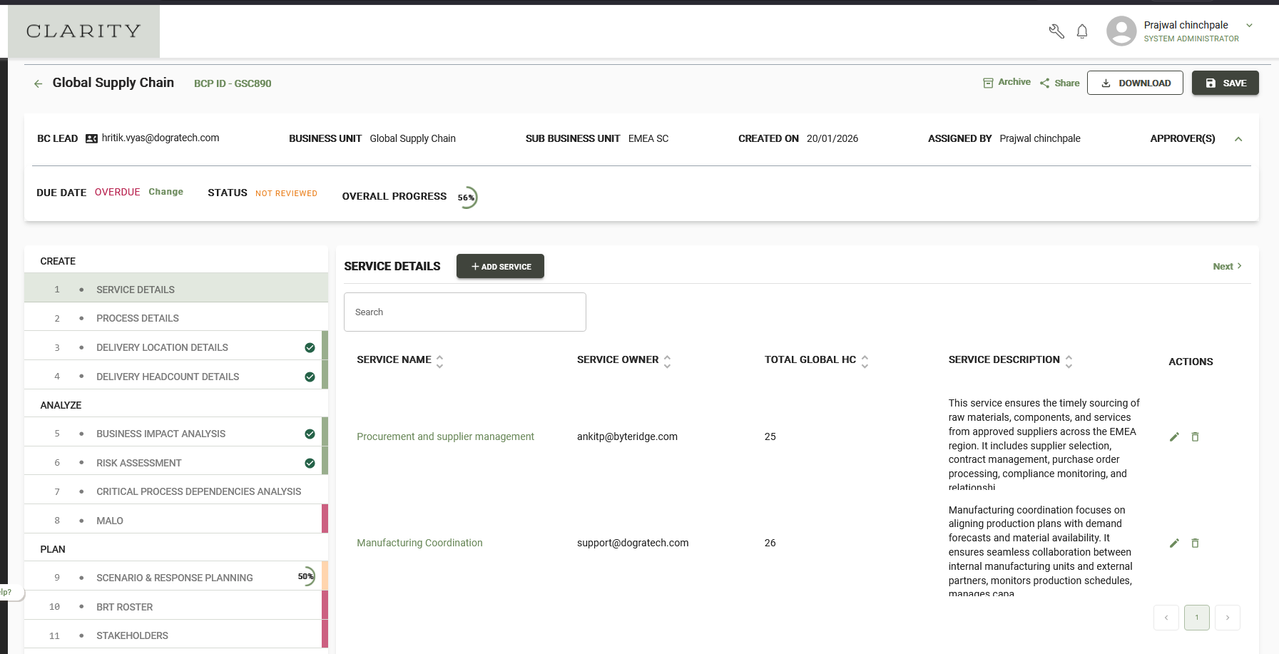This screenshot has width=1279, height=654.
Task: Click the user profile avatar icon
Action: click(x=1121, y=31)
